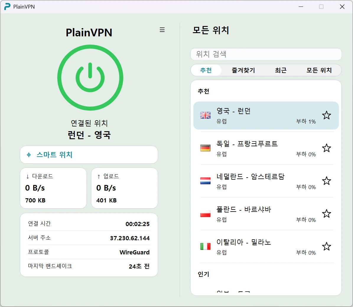
Task: Switch to the 즐겨찾기 tab
Action: coord(243,70)
